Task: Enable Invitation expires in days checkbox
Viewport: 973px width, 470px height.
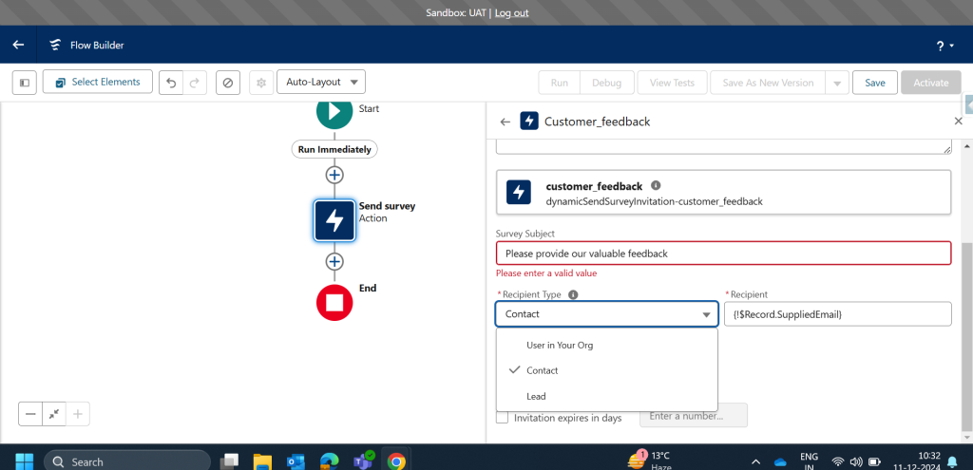Action: click(502, 417)
